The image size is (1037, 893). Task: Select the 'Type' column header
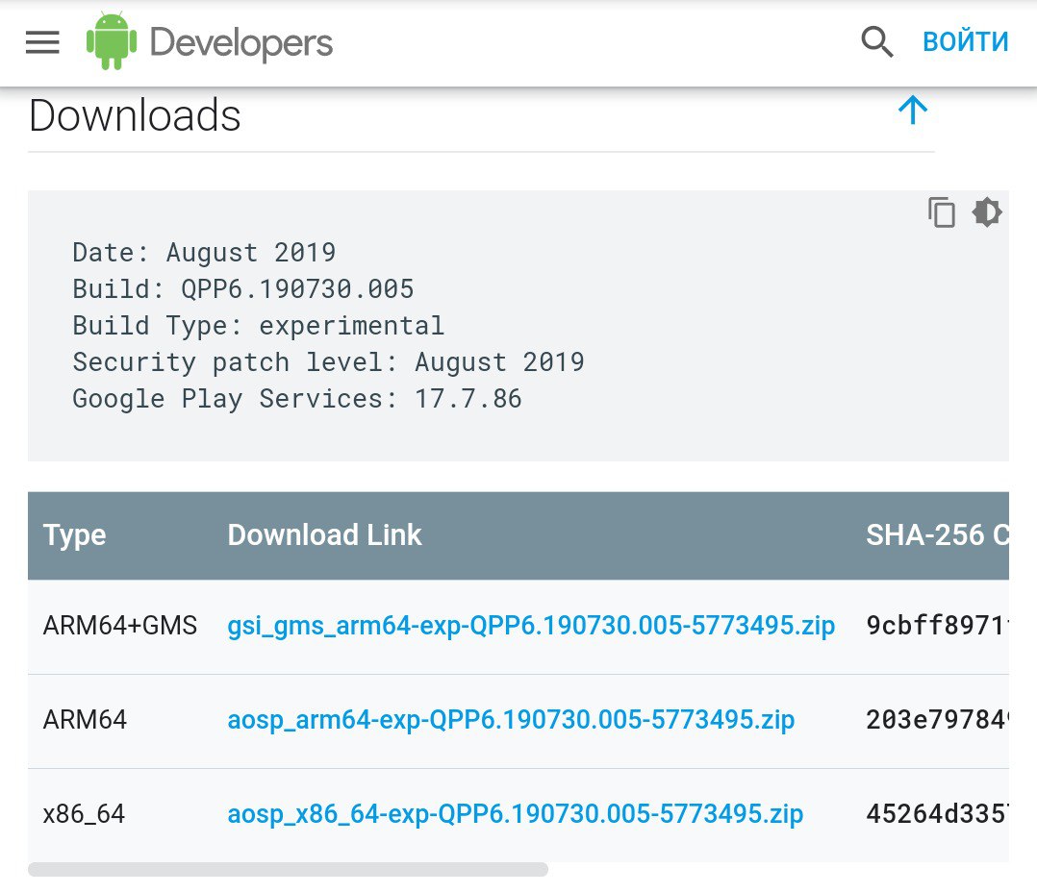tap(74, 534)
